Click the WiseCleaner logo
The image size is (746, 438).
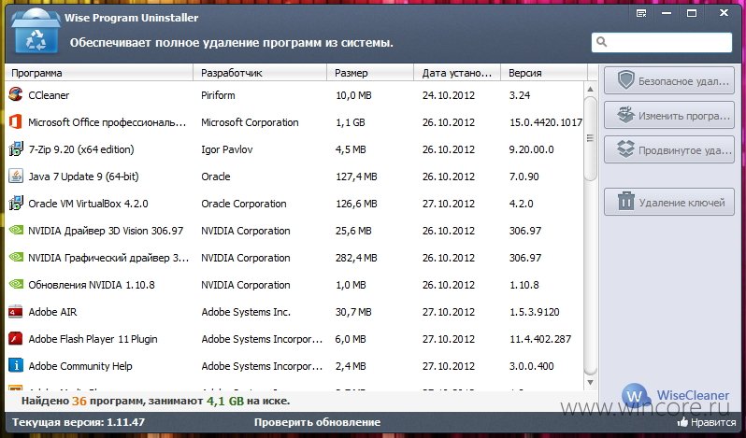coord(676,396)
